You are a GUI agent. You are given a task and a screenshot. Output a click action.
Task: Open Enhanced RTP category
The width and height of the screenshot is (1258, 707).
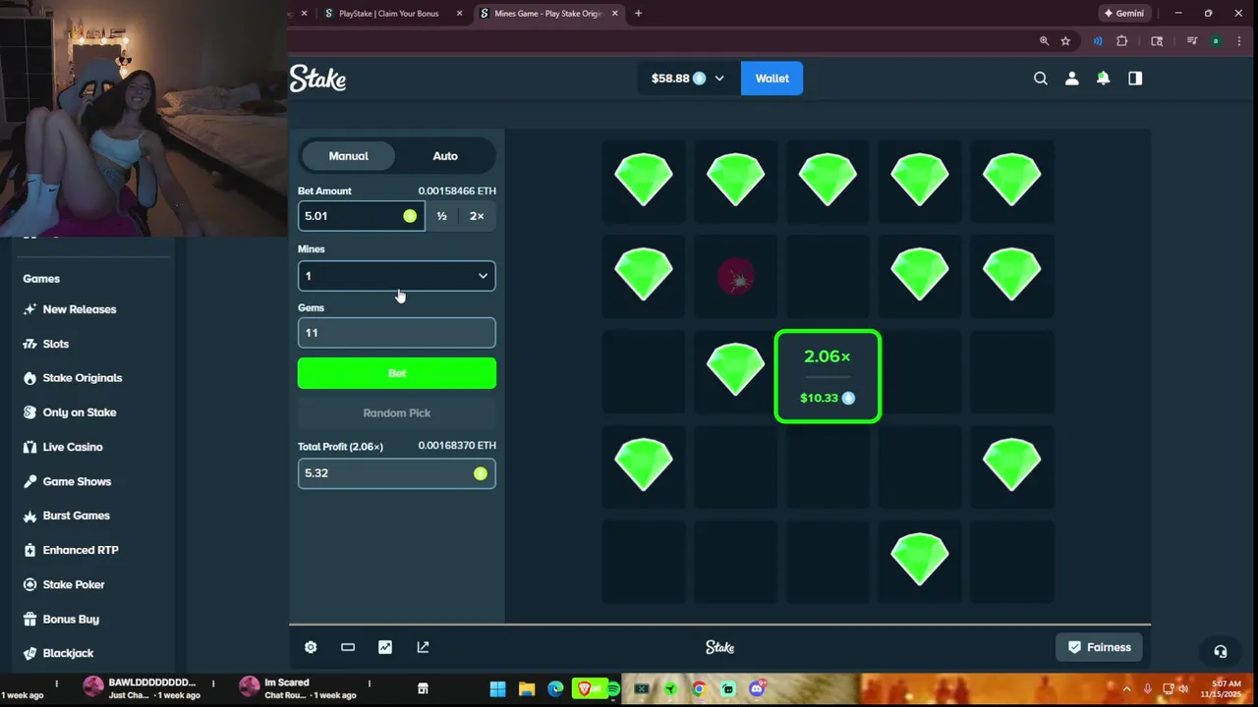81,550
